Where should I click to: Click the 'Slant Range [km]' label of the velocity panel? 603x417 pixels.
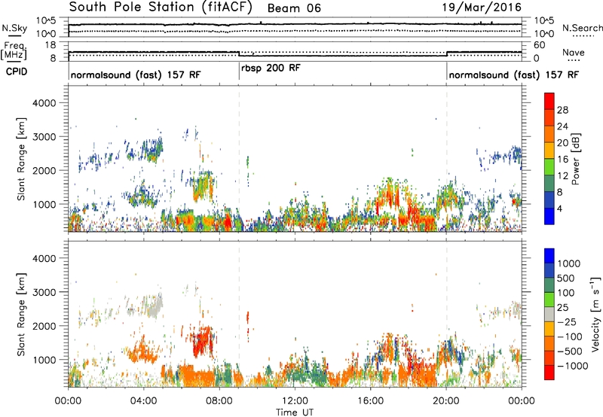(x=21, y=314)
